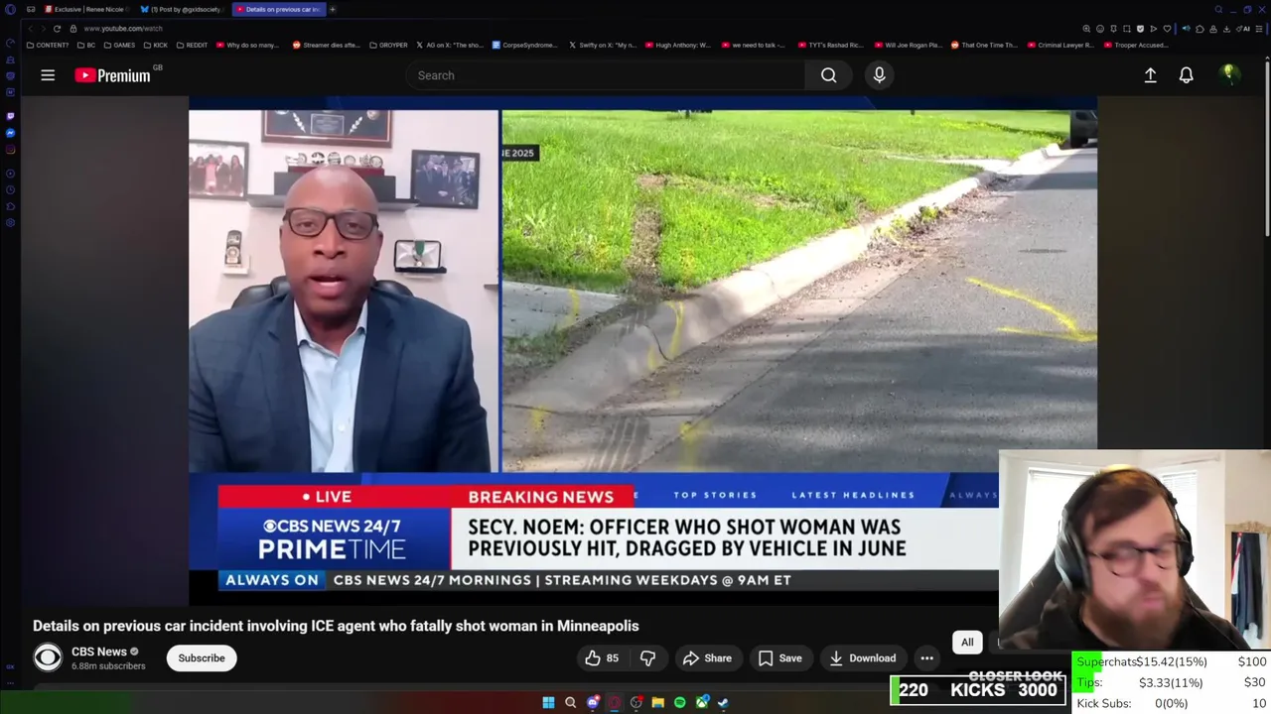This screenshot has width=1271, height=714.
Task: Open Spotify from taskbar
Action: pos(679,702)
